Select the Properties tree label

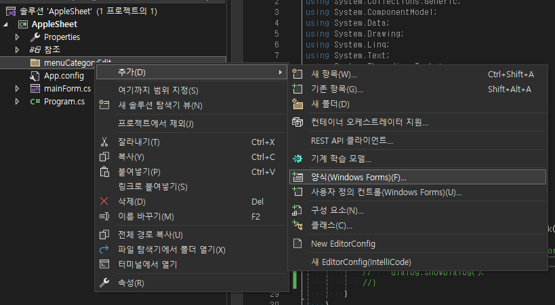(x=62, y=37)
